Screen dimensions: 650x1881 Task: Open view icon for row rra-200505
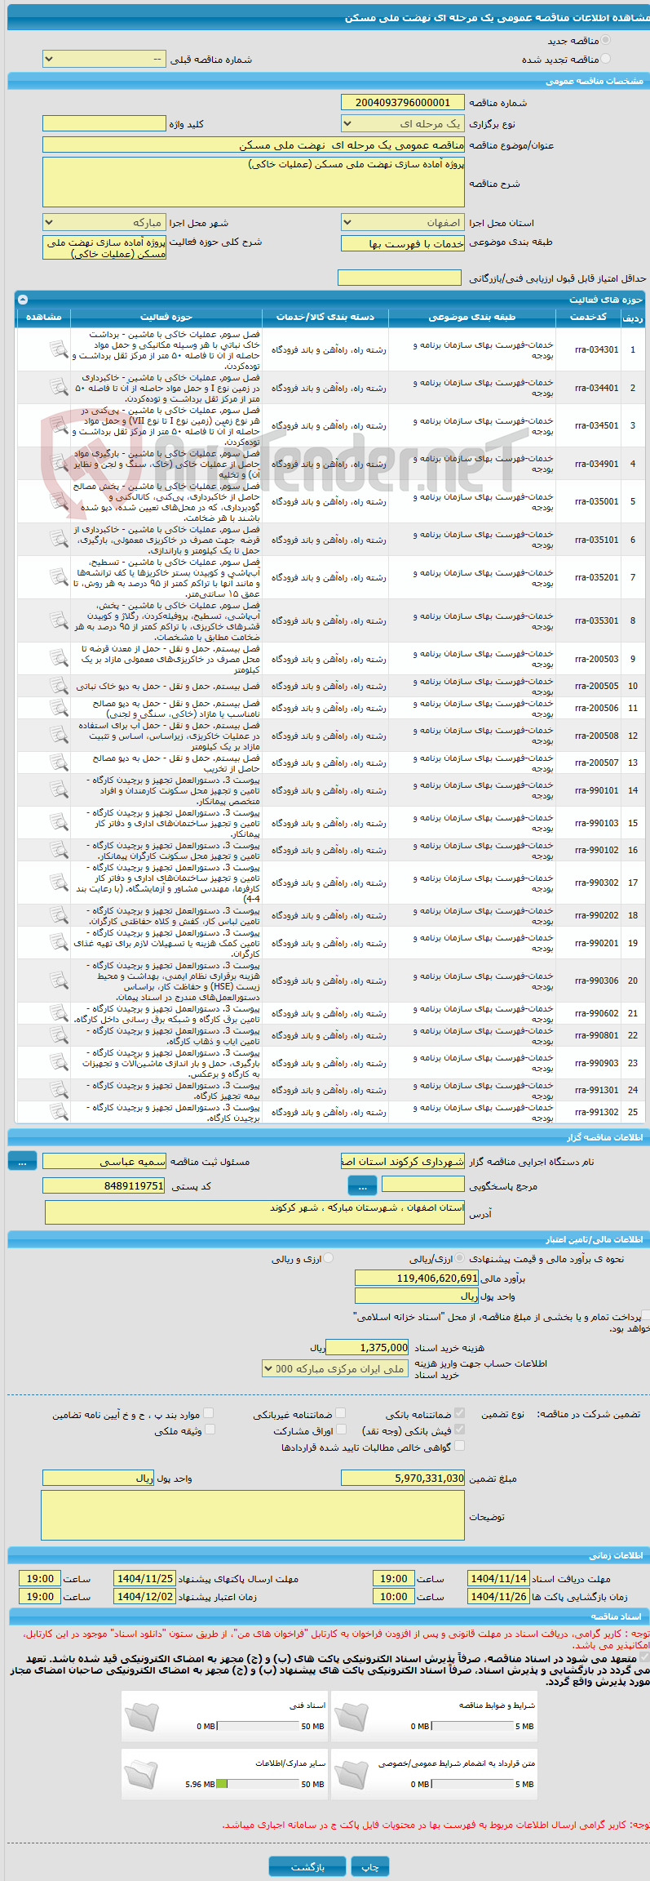click(58, 686)
